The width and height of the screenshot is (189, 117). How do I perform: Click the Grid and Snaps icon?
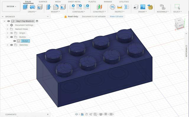(x=106, y=114)
